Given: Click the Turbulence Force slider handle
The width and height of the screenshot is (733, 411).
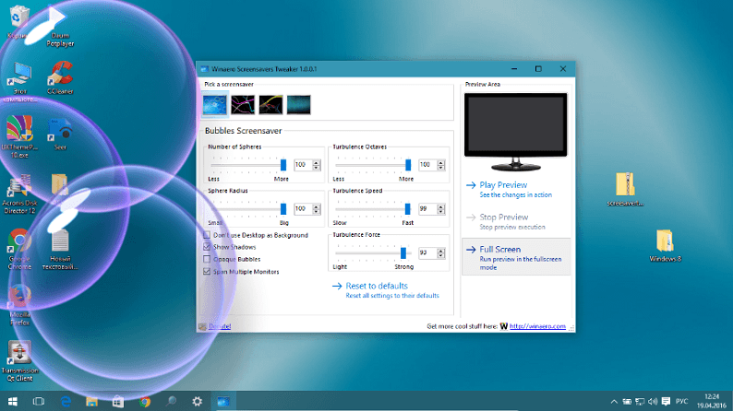Looking at the screenshot, I should [403, 252].
